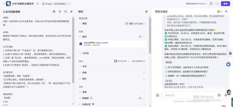The image size is (233, 107).
Task: Add text knowledge with the 文本 plus icon
Action: 144,66
